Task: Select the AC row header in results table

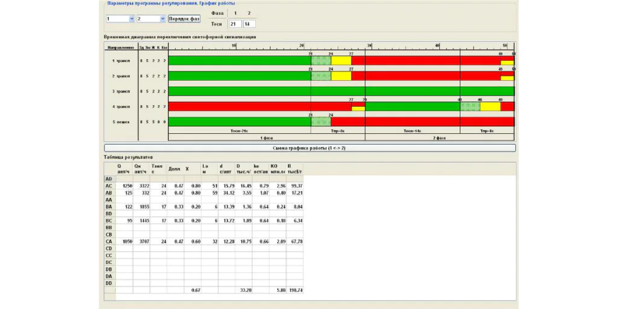Action: pos(109,186)
